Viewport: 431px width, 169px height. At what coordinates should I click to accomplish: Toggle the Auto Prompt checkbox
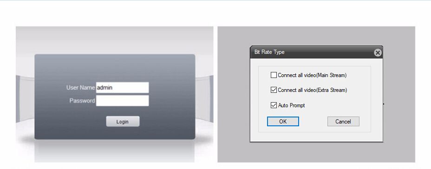(x=274, y=105)
